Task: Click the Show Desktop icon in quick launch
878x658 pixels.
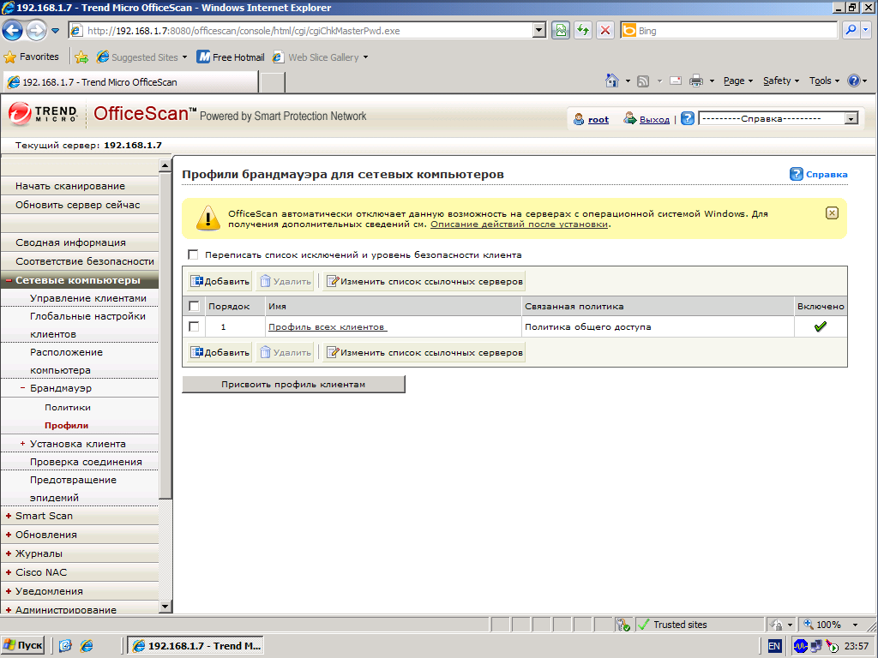Action: tap(65, 646)
